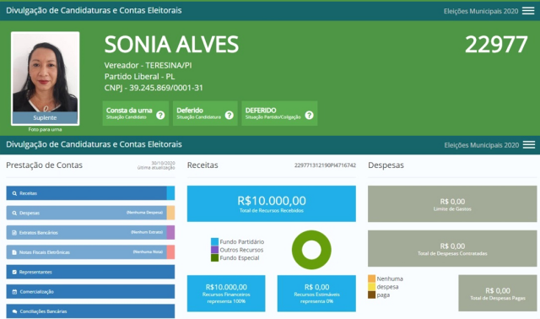
Task: Click the Recursos Estimáveis representa 0% box
Action: click(316, 294)
